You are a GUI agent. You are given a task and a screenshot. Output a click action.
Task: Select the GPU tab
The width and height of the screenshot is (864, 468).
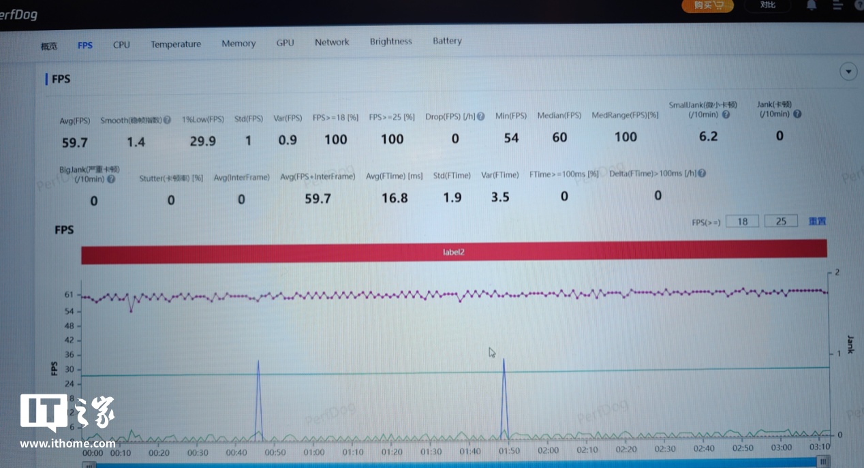point(285,43)
